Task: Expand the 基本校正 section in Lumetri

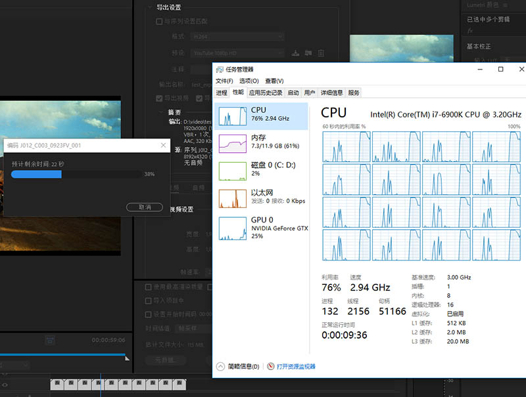Action: click(x=479, y=47)
